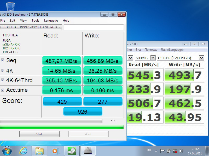
Task: Click the write access time 0,100 ms
Action: [x=103, y=90]
